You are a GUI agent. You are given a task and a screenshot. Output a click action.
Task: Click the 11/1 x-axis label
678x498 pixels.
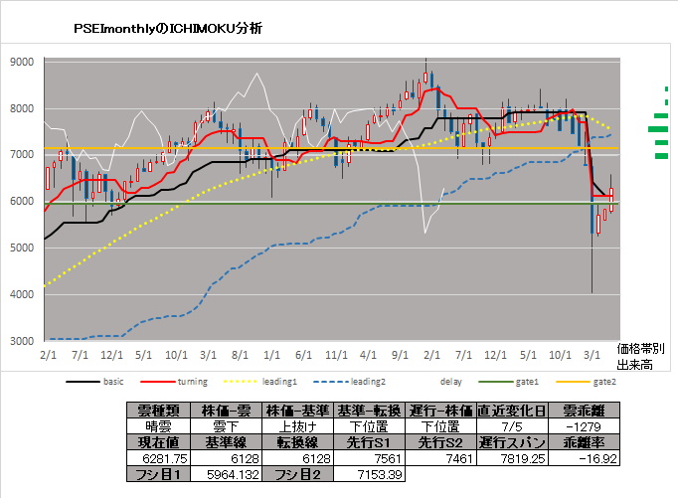click(x=336, y=355)
